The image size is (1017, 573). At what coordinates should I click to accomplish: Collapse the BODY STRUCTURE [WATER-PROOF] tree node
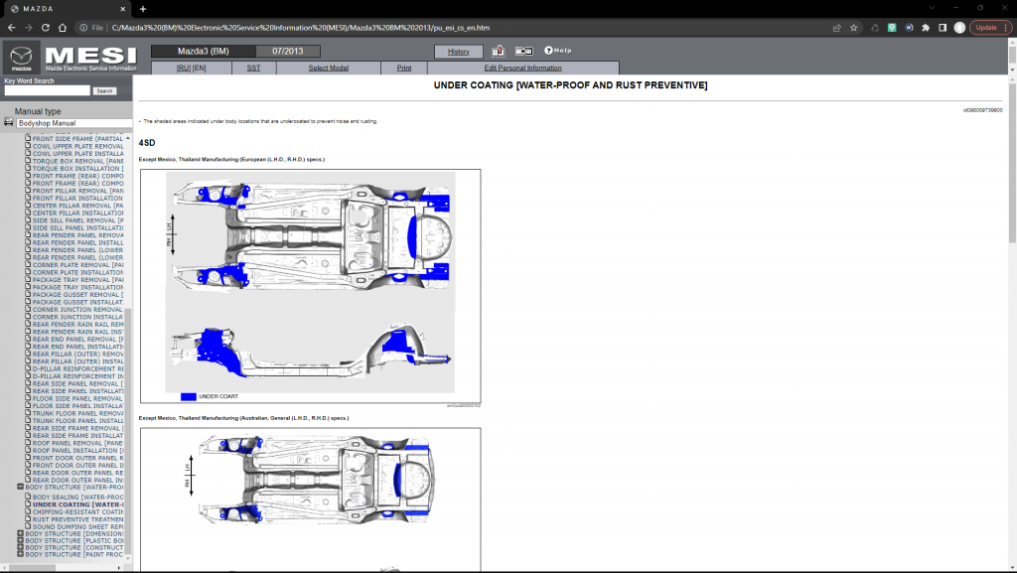[20, 487]
